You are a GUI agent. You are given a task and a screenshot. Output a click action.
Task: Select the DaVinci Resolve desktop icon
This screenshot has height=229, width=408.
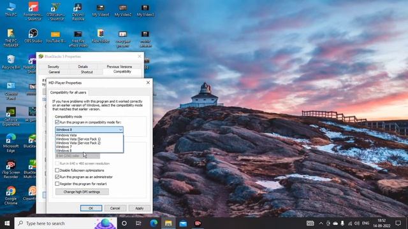pyautogui.click(x=78, y=11)
